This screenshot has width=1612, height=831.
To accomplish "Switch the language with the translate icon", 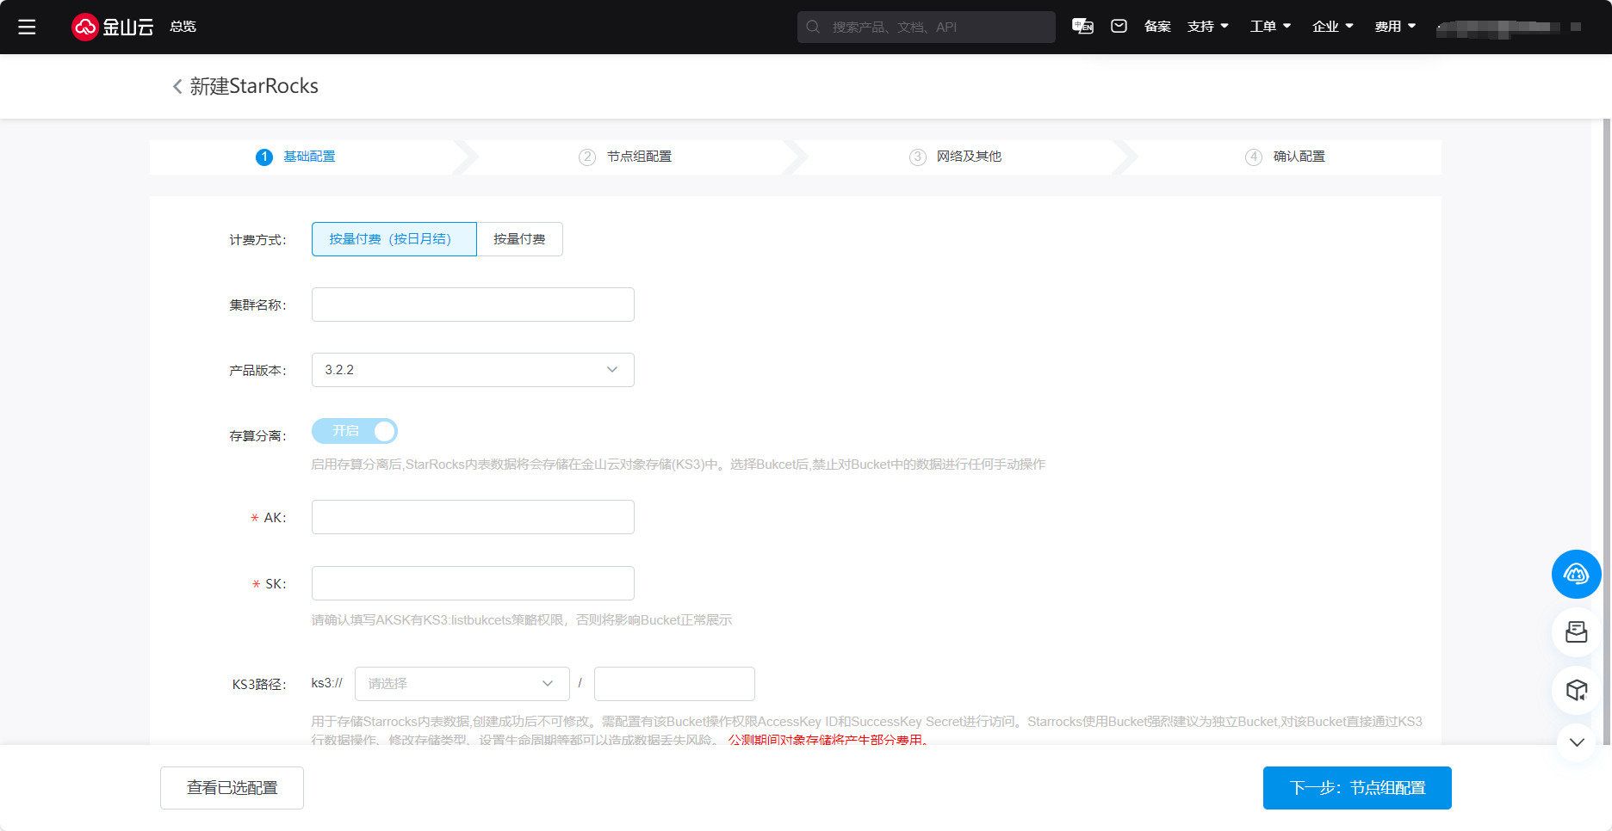I will click(x=1082, y=27).
